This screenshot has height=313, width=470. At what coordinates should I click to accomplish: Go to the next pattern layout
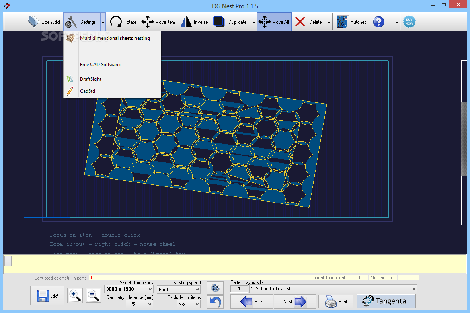[x=295, y=302]
